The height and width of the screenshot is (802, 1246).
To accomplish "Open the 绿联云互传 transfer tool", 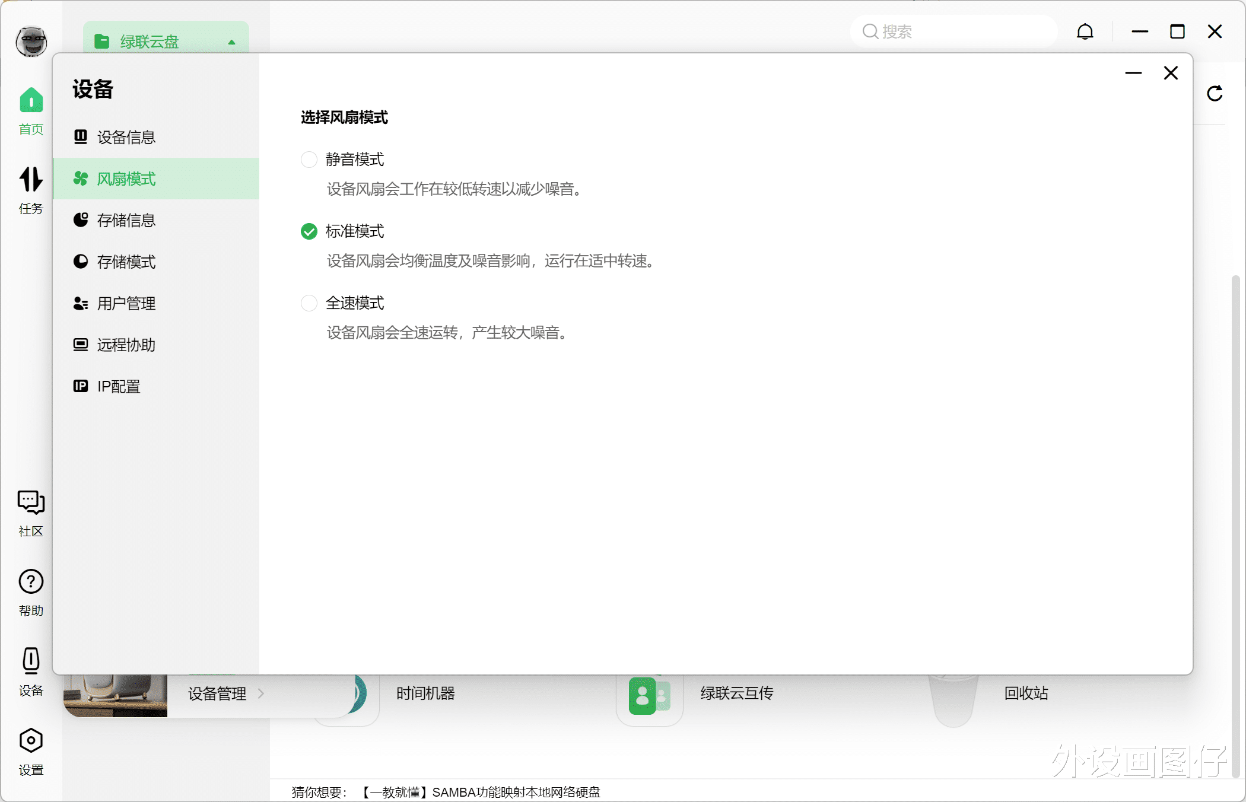I will 736,693.
